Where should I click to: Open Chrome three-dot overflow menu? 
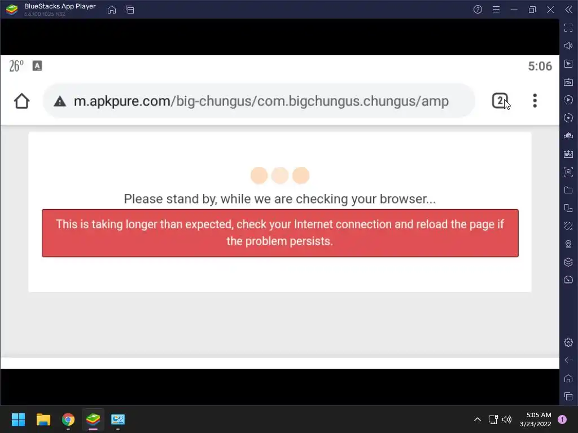coord(535,101)
